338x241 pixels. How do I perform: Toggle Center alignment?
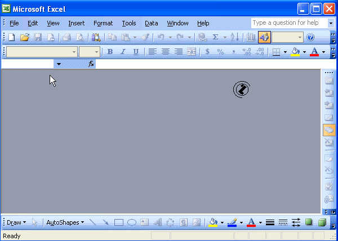pos(165,52)
